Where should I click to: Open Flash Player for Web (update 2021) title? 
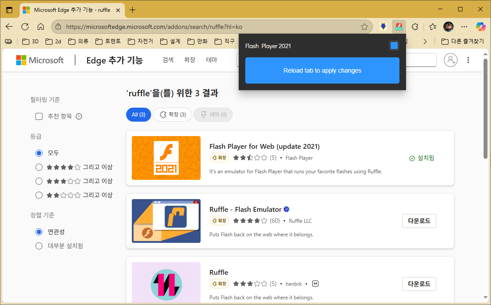(x=264, y=147)
